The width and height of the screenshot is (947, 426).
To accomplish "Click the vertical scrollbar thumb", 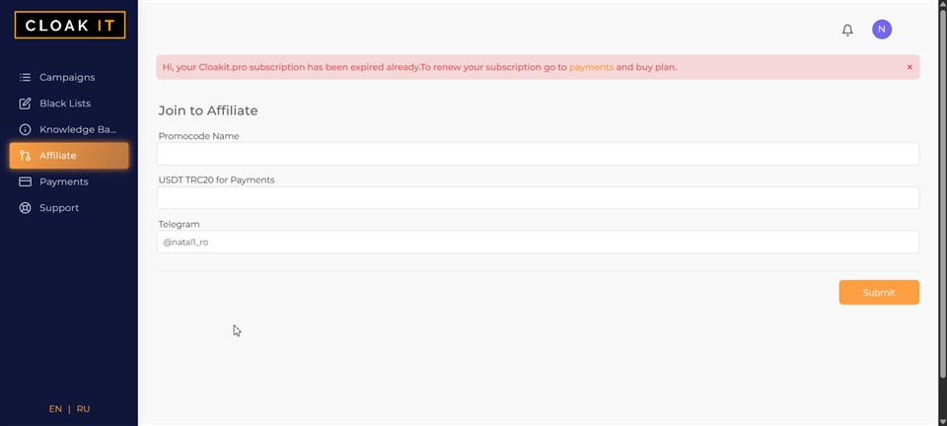I will tap(941, 197).
